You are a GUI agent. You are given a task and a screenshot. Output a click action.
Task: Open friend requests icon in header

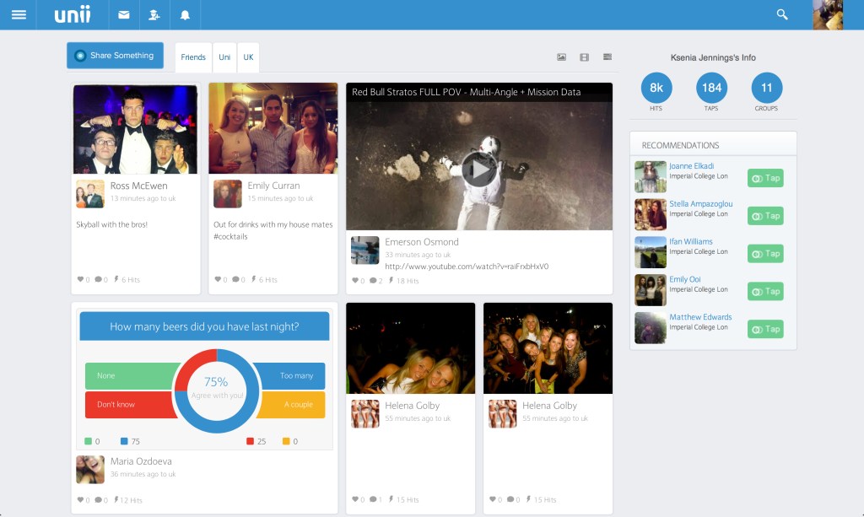pos(154,15)
